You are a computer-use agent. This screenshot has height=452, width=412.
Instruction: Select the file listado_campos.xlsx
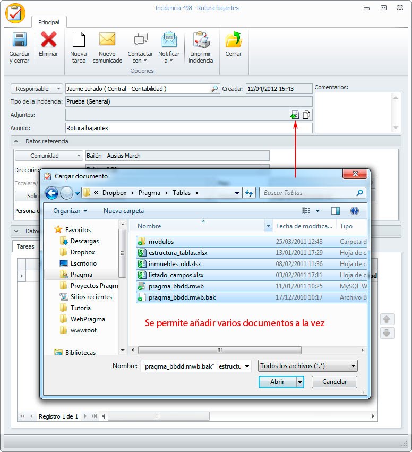click(252, 275)
